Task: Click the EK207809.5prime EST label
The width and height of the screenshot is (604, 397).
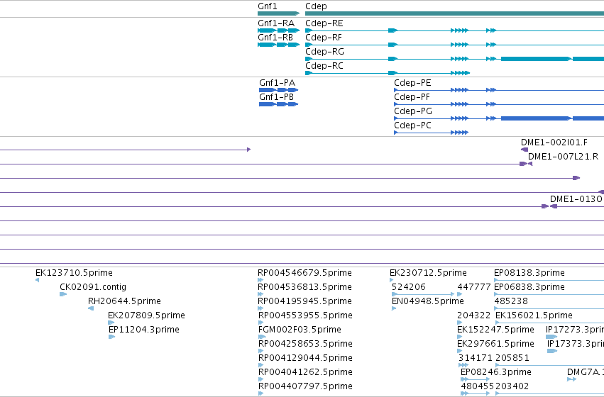Action: (x=146, y=315)
